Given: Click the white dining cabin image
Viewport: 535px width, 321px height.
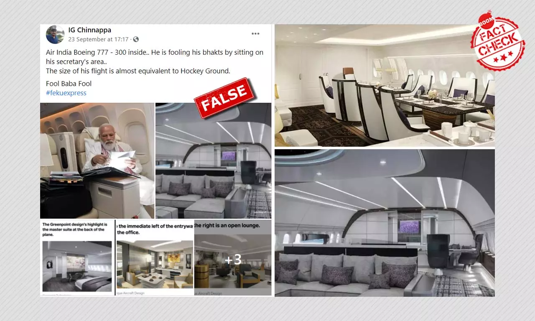Looking at the screenshot, I should (385, 85).
